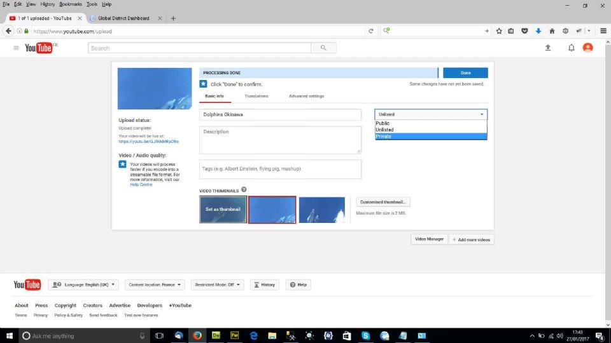The image size is (611, 343).
Task: Switch to the Basic info tab
Action: coord(214,96)
